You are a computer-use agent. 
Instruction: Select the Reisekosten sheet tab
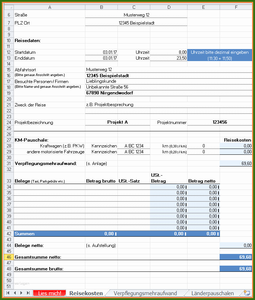pos(86,293)
